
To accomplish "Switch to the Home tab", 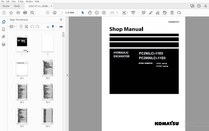I will 6,6.
